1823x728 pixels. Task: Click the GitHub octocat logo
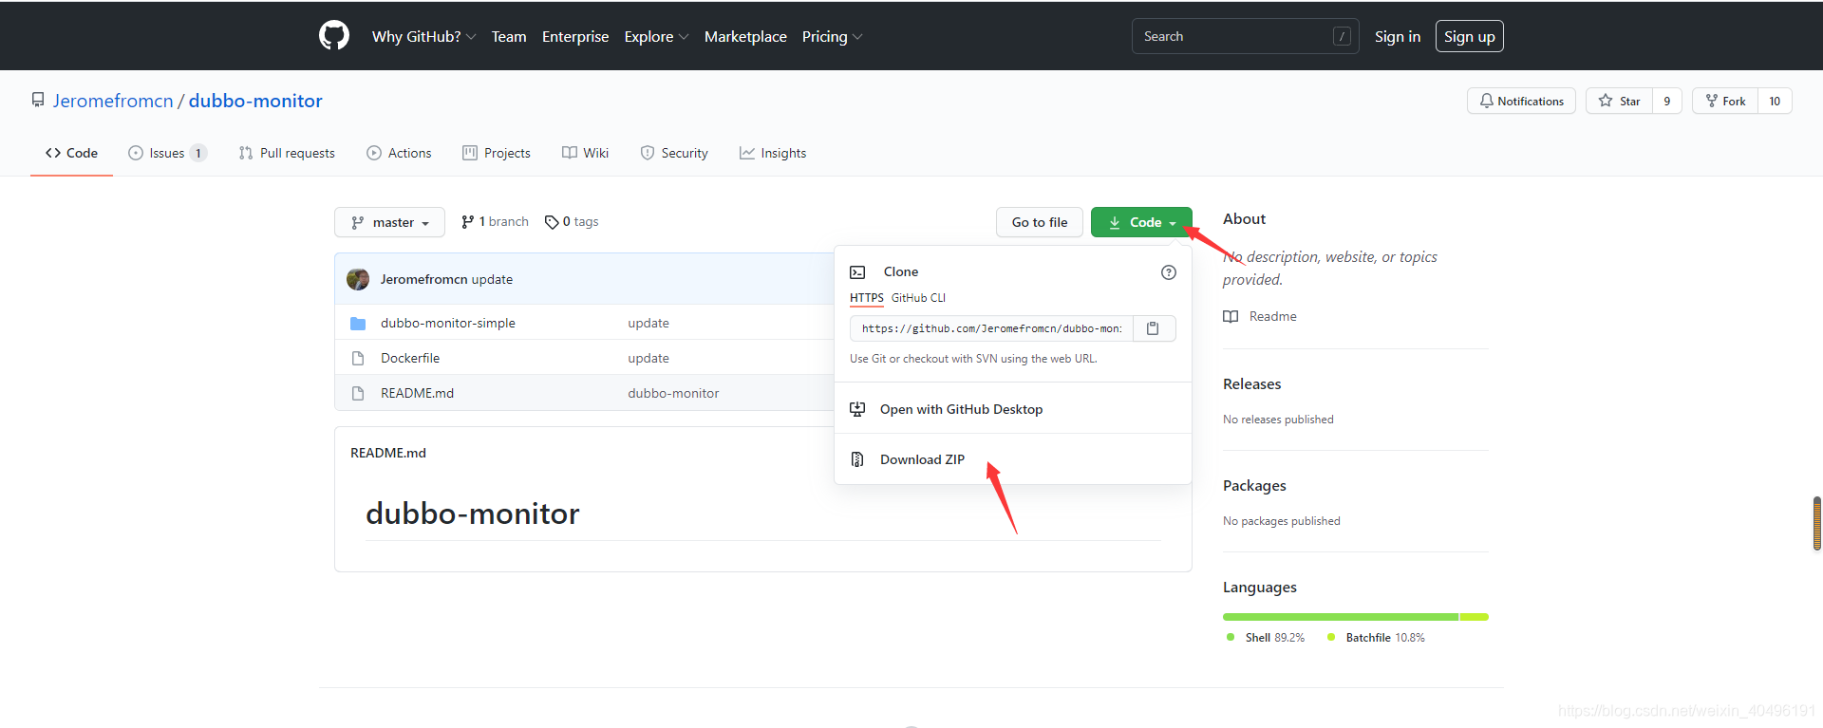point(334,36)
